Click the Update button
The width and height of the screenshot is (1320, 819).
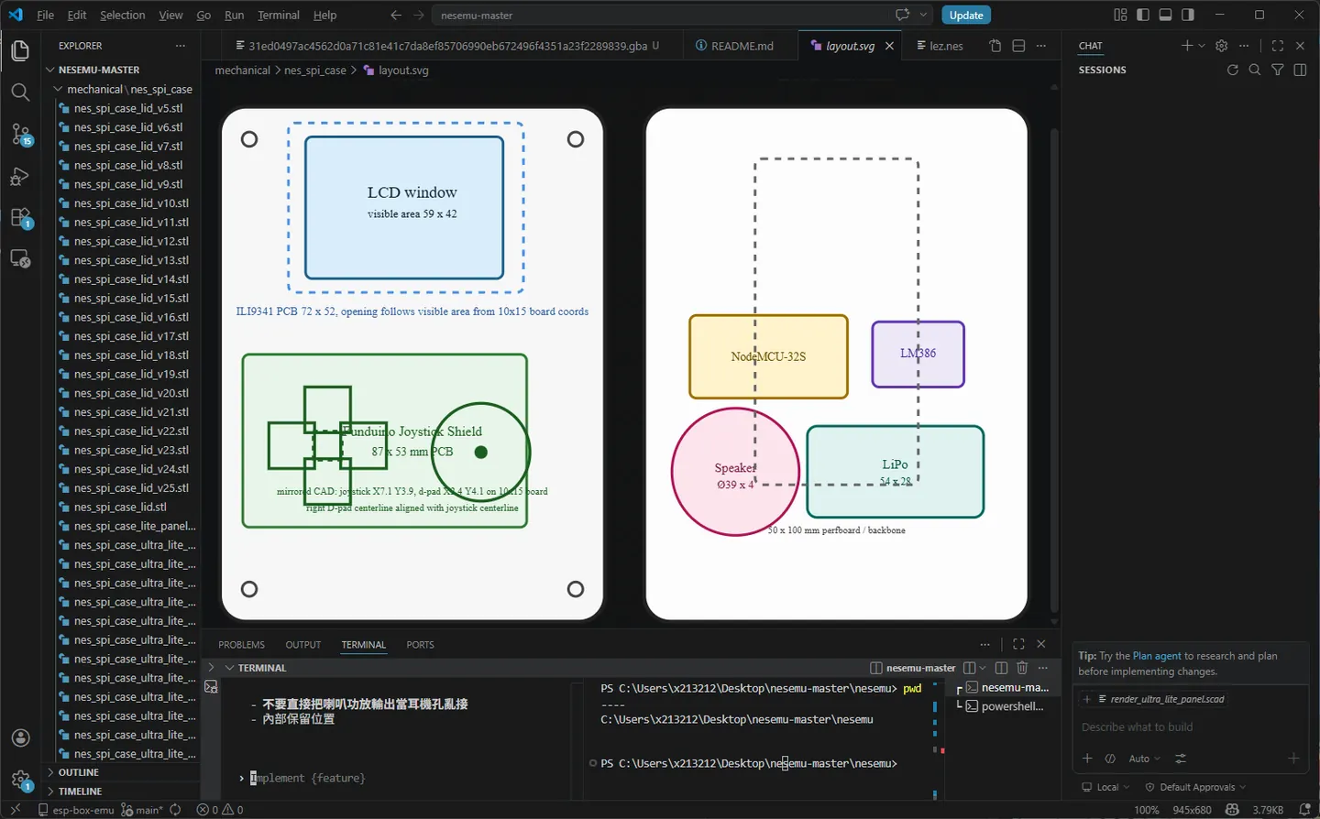click(x=966, y=15)
